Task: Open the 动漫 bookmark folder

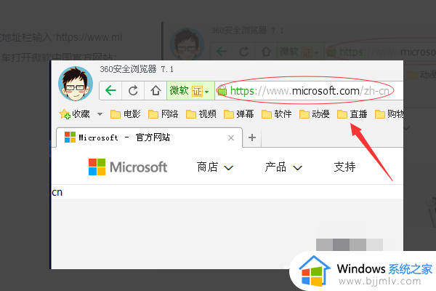Action: coord(315,114)
